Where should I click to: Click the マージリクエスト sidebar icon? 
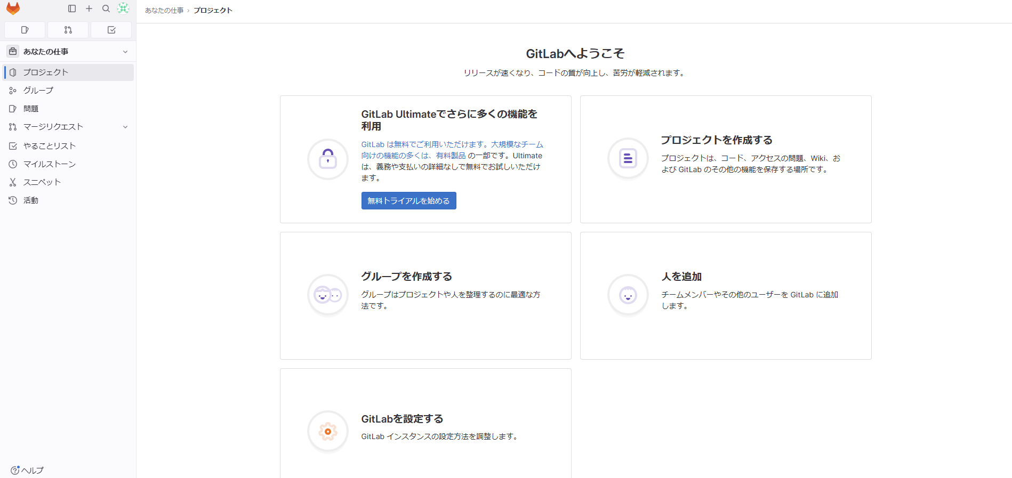pyautogui.click(x=13, y=127)
